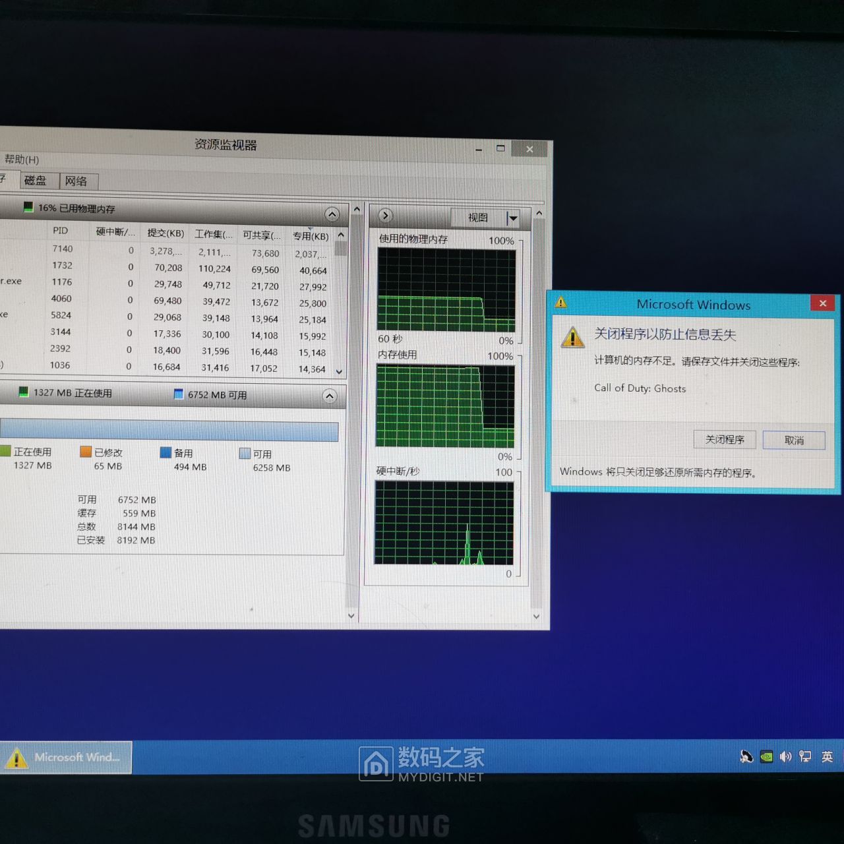844x844 pixels.
Task: Maximize the 资源监视器 window
Action: [x=500, y=148]
